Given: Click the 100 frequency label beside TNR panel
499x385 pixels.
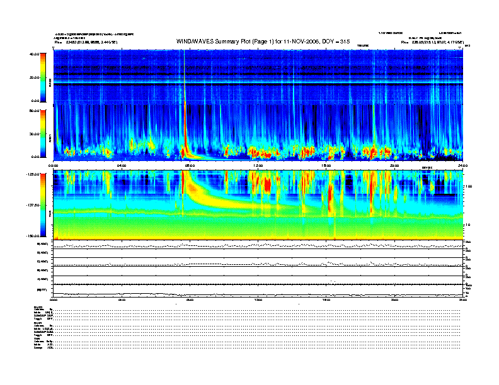Looking at the screenshot, I should (469, 186).
